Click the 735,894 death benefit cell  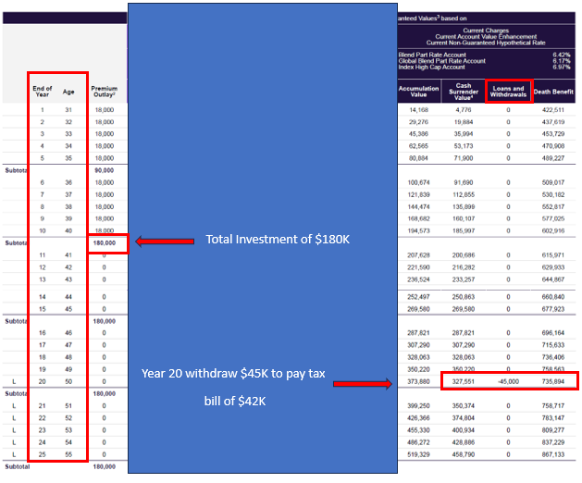pyautogui.click(x=552, y=379)
